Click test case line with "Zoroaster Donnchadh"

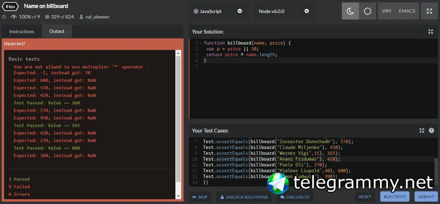[278, 142]
